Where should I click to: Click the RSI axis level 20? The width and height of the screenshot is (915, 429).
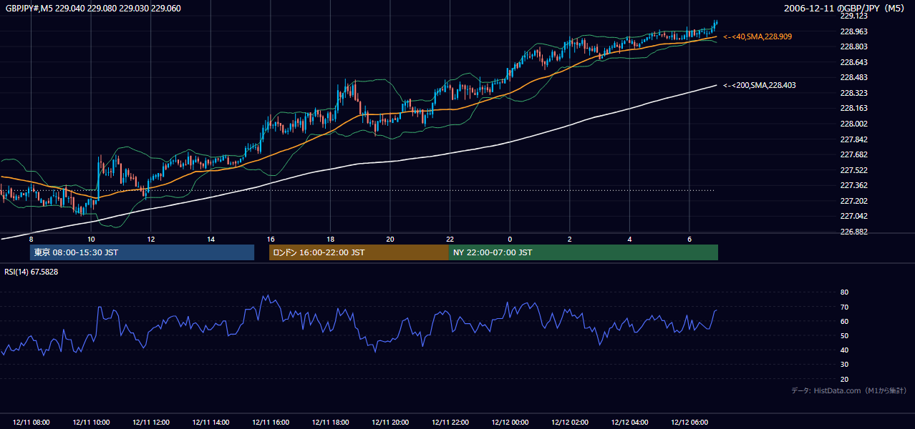(x=844, y=379)
